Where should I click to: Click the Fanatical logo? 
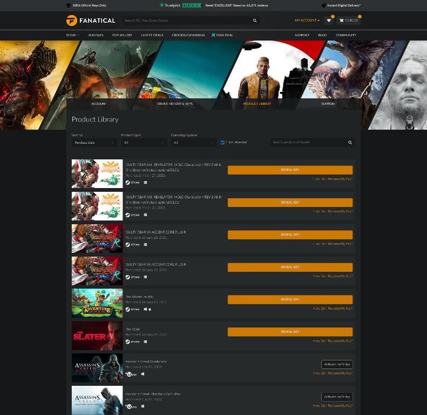(x=91, y=21)
